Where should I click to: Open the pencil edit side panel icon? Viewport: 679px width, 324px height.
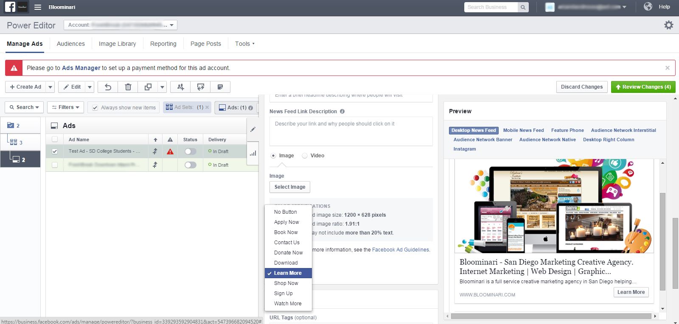253,129
